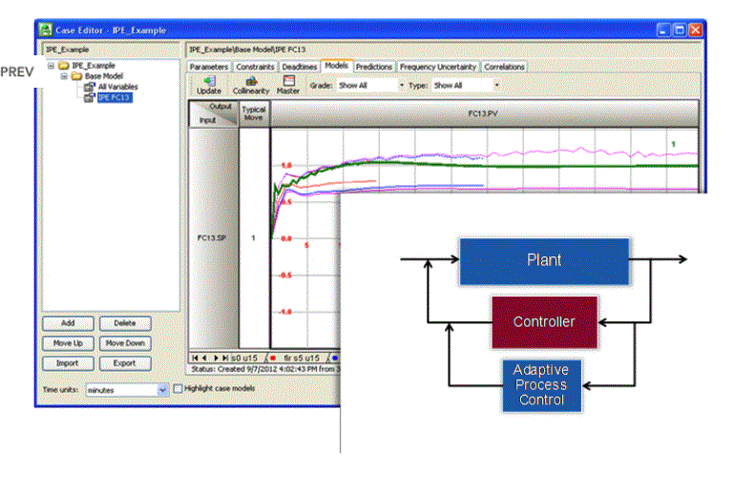Select Base Model tree label
This screenshot has height=491, width=734.
pyautogui.click(x=104, y=75)
